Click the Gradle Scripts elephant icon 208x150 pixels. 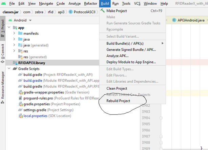click(x=15, y=68)
